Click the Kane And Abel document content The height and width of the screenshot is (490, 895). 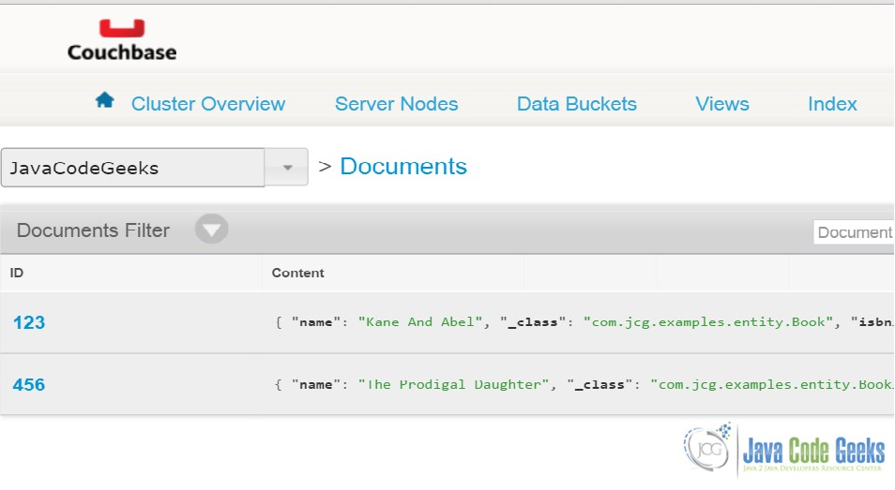coord(584,322)
